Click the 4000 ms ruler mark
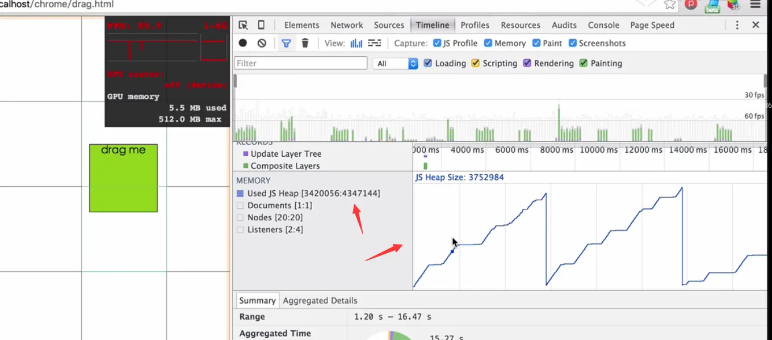 468,150
